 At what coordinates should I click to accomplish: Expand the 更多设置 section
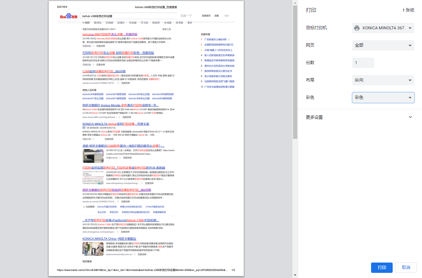360,117
